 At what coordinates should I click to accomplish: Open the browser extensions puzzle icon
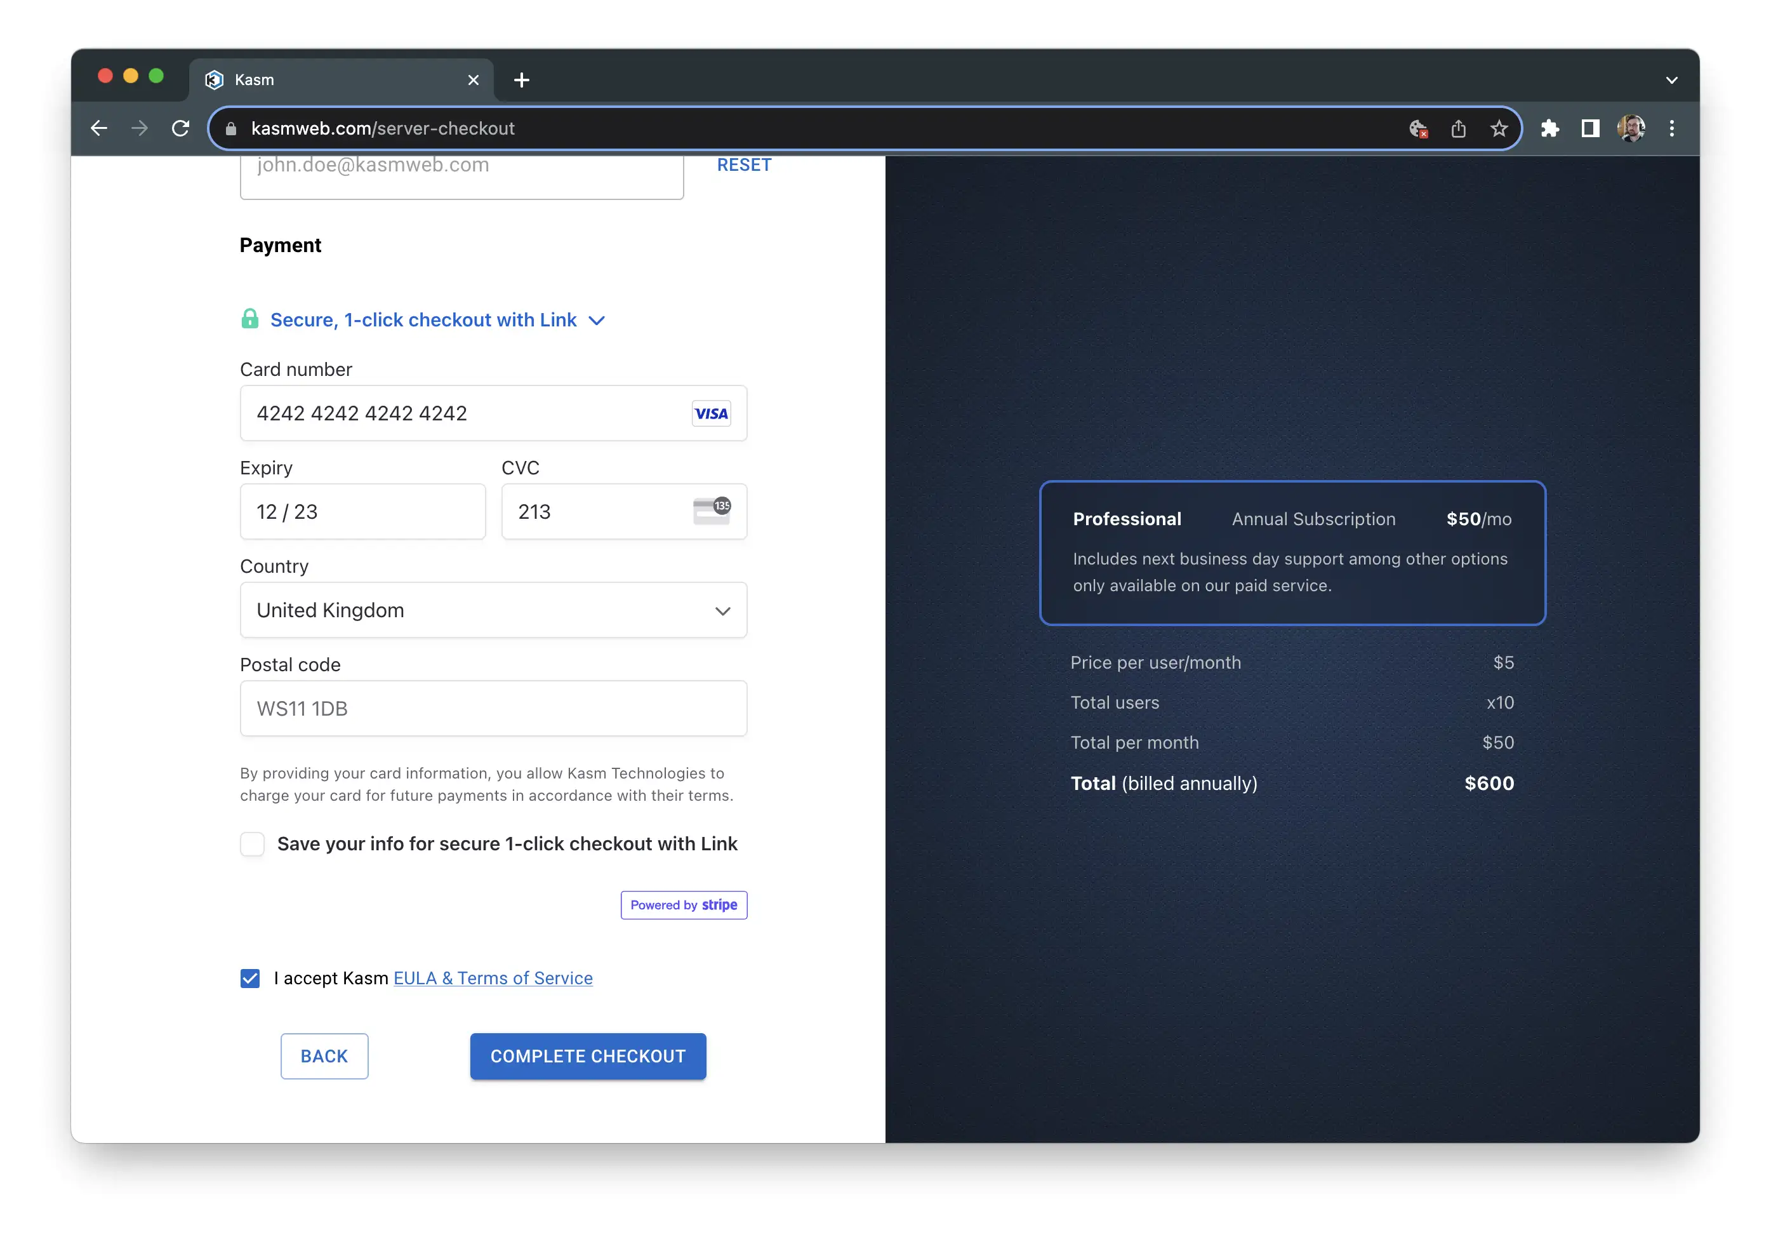pyautogui.click(x=1549, y=128)
